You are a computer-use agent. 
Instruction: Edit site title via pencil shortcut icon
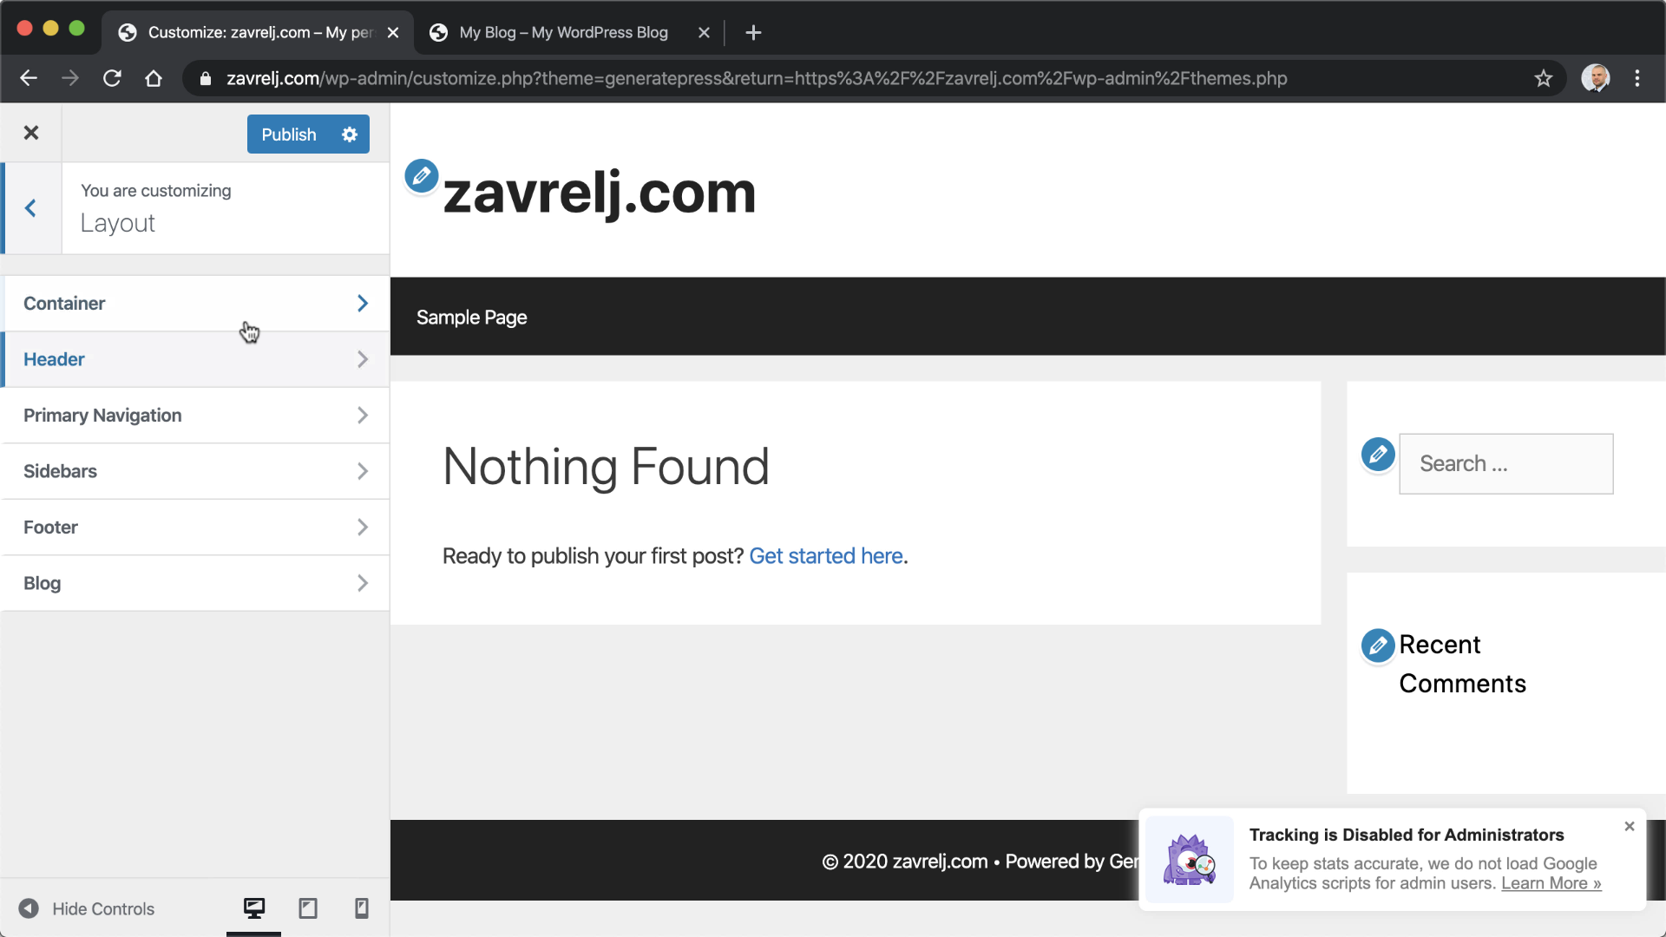422,176
